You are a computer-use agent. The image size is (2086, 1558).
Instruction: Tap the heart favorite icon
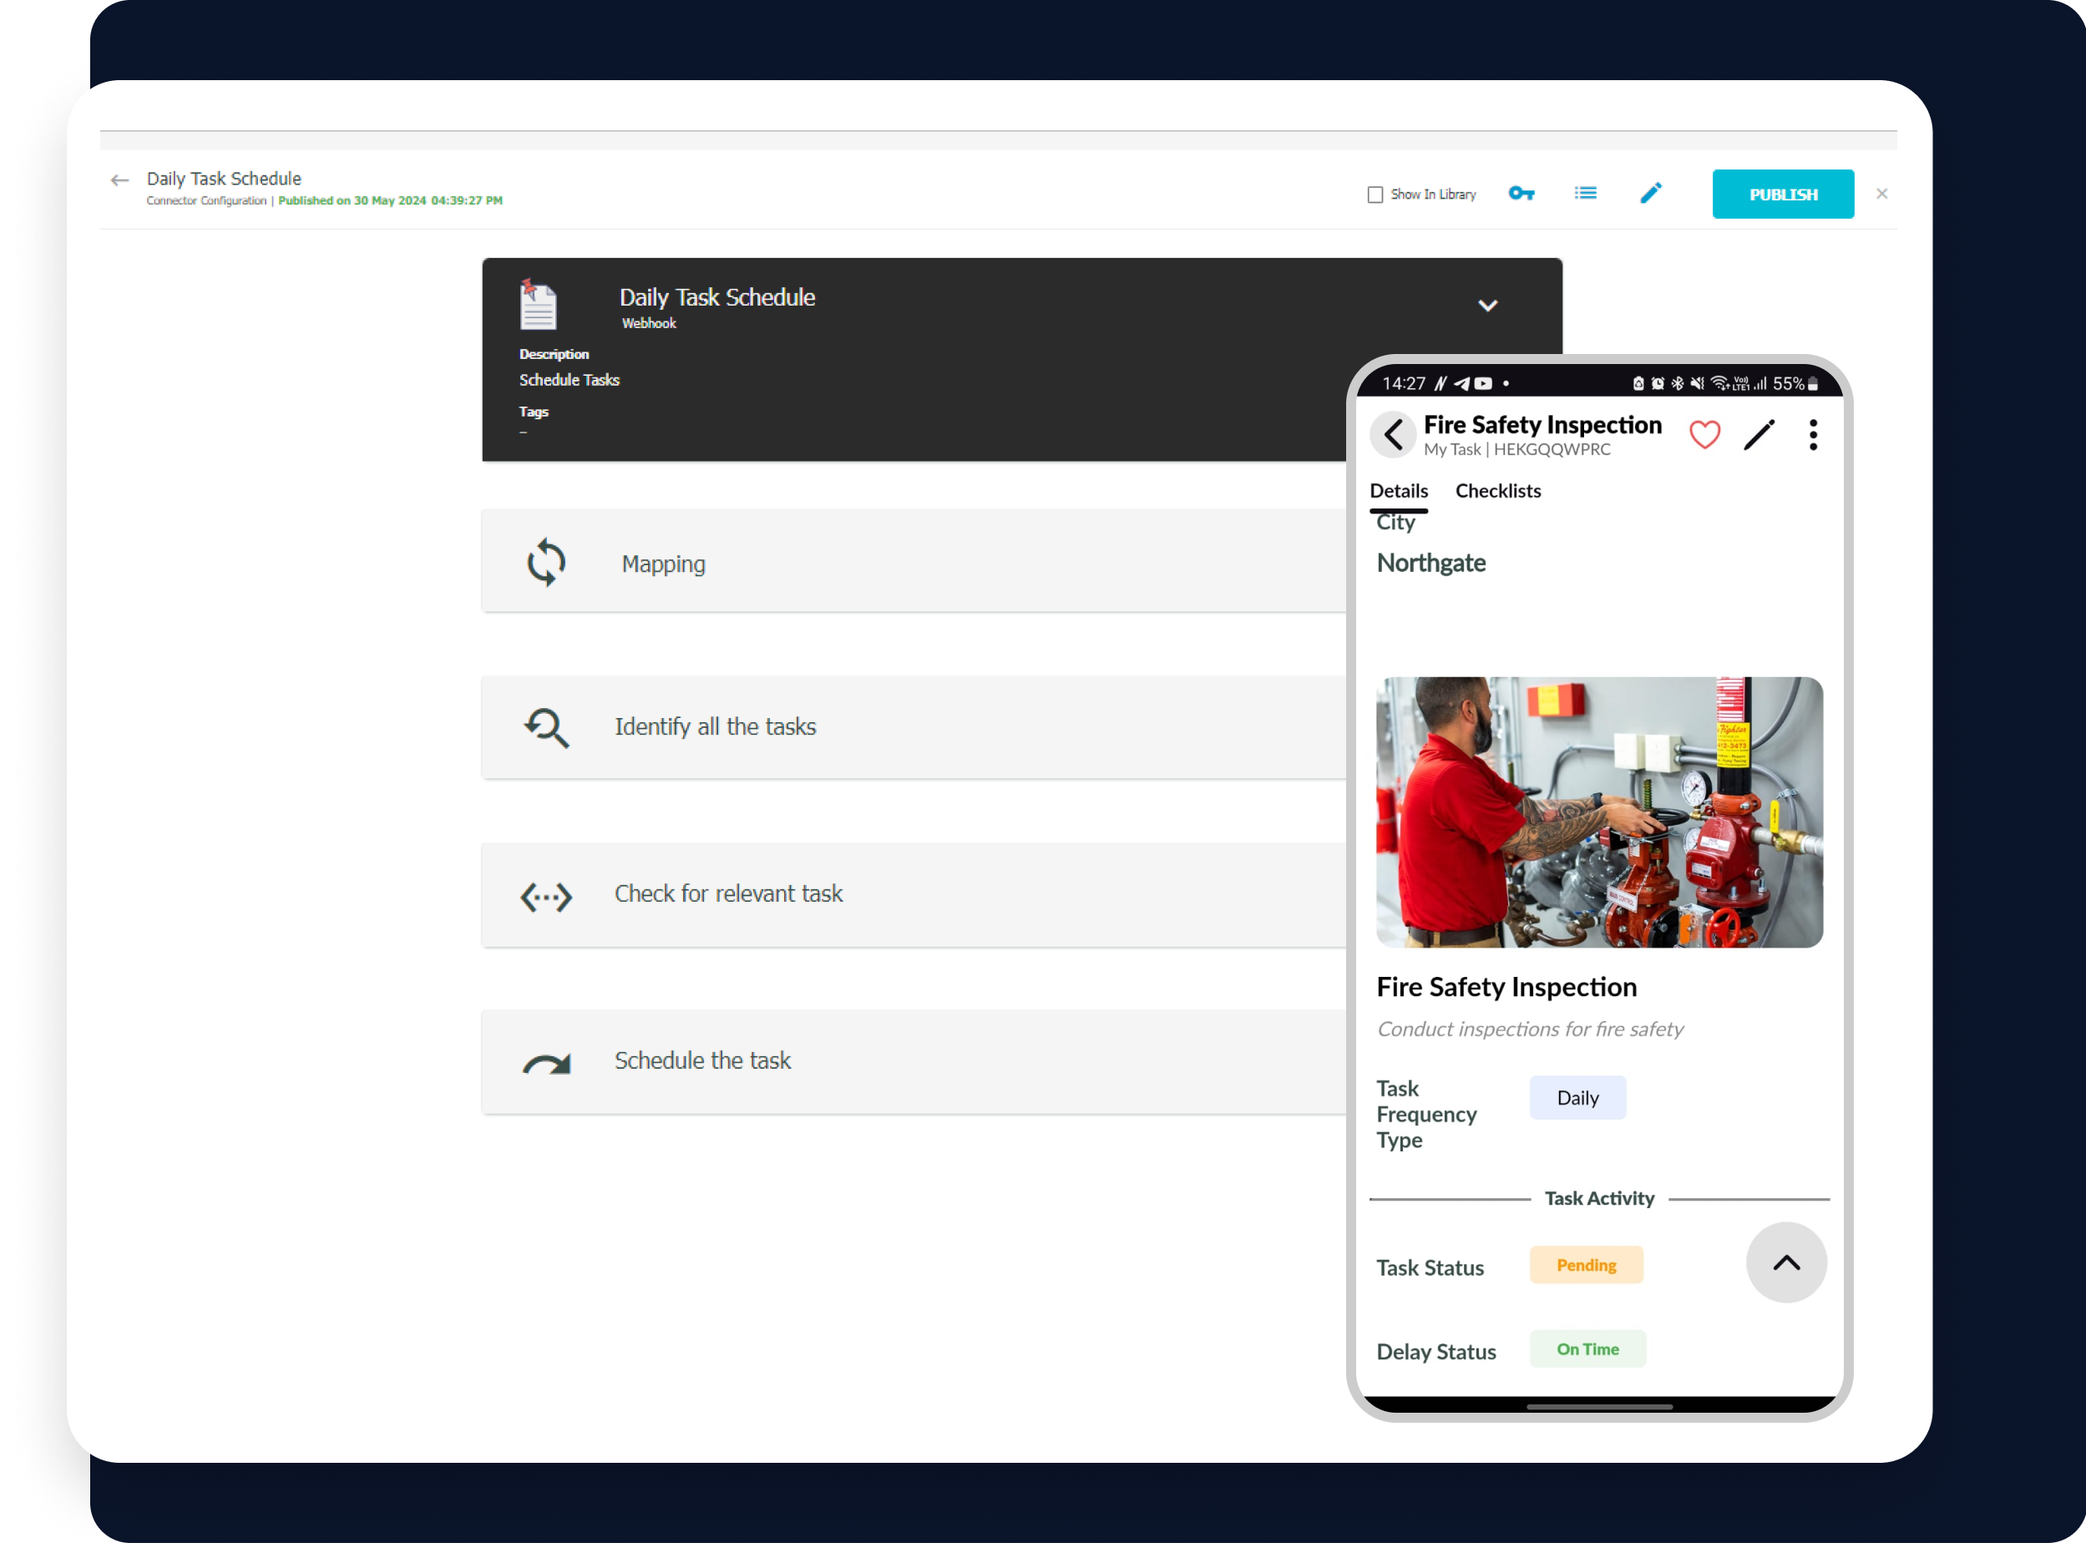pos(1704,435)
